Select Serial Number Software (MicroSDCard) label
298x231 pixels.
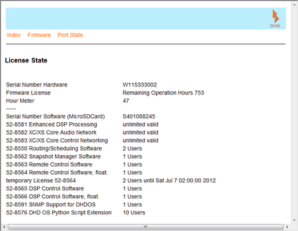coord(56,117)
